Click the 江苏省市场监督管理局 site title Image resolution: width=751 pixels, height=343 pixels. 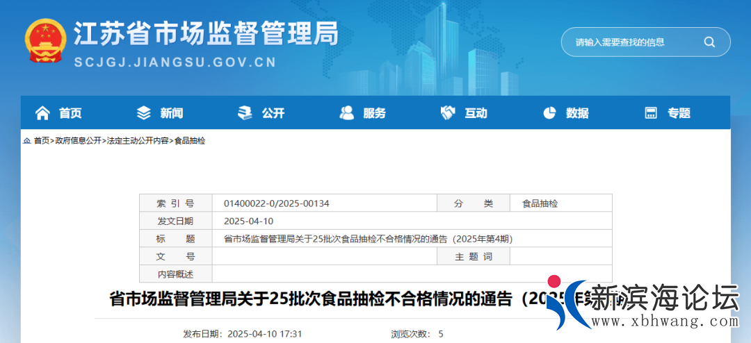(x=206, y=33)
